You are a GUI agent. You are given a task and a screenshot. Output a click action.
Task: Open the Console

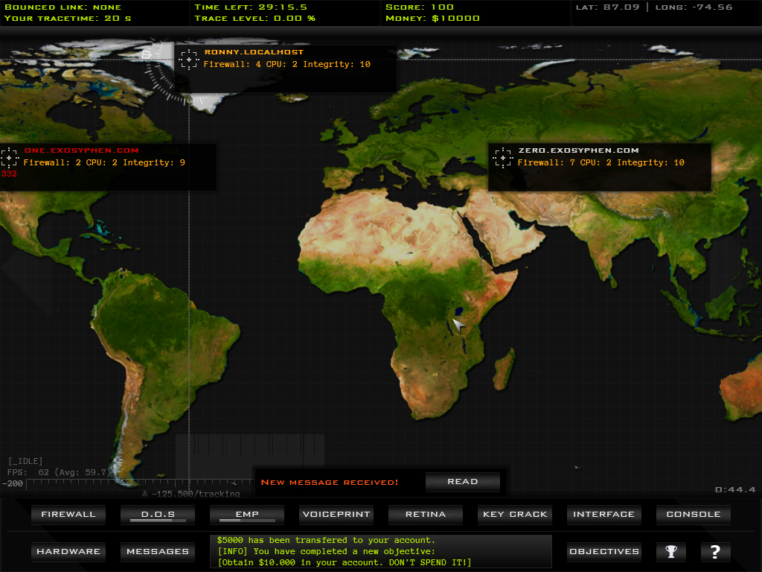click(x=693, y=515)
